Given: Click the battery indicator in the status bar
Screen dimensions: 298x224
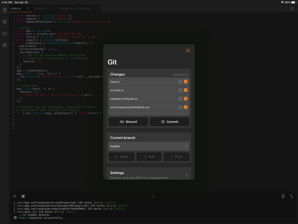Looking at the screenshot, I should [294, 2].
